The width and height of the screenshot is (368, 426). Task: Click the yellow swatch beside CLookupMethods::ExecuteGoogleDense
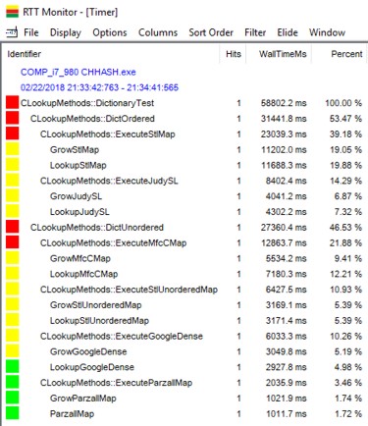pyautogui.click(x=12, y=336)
